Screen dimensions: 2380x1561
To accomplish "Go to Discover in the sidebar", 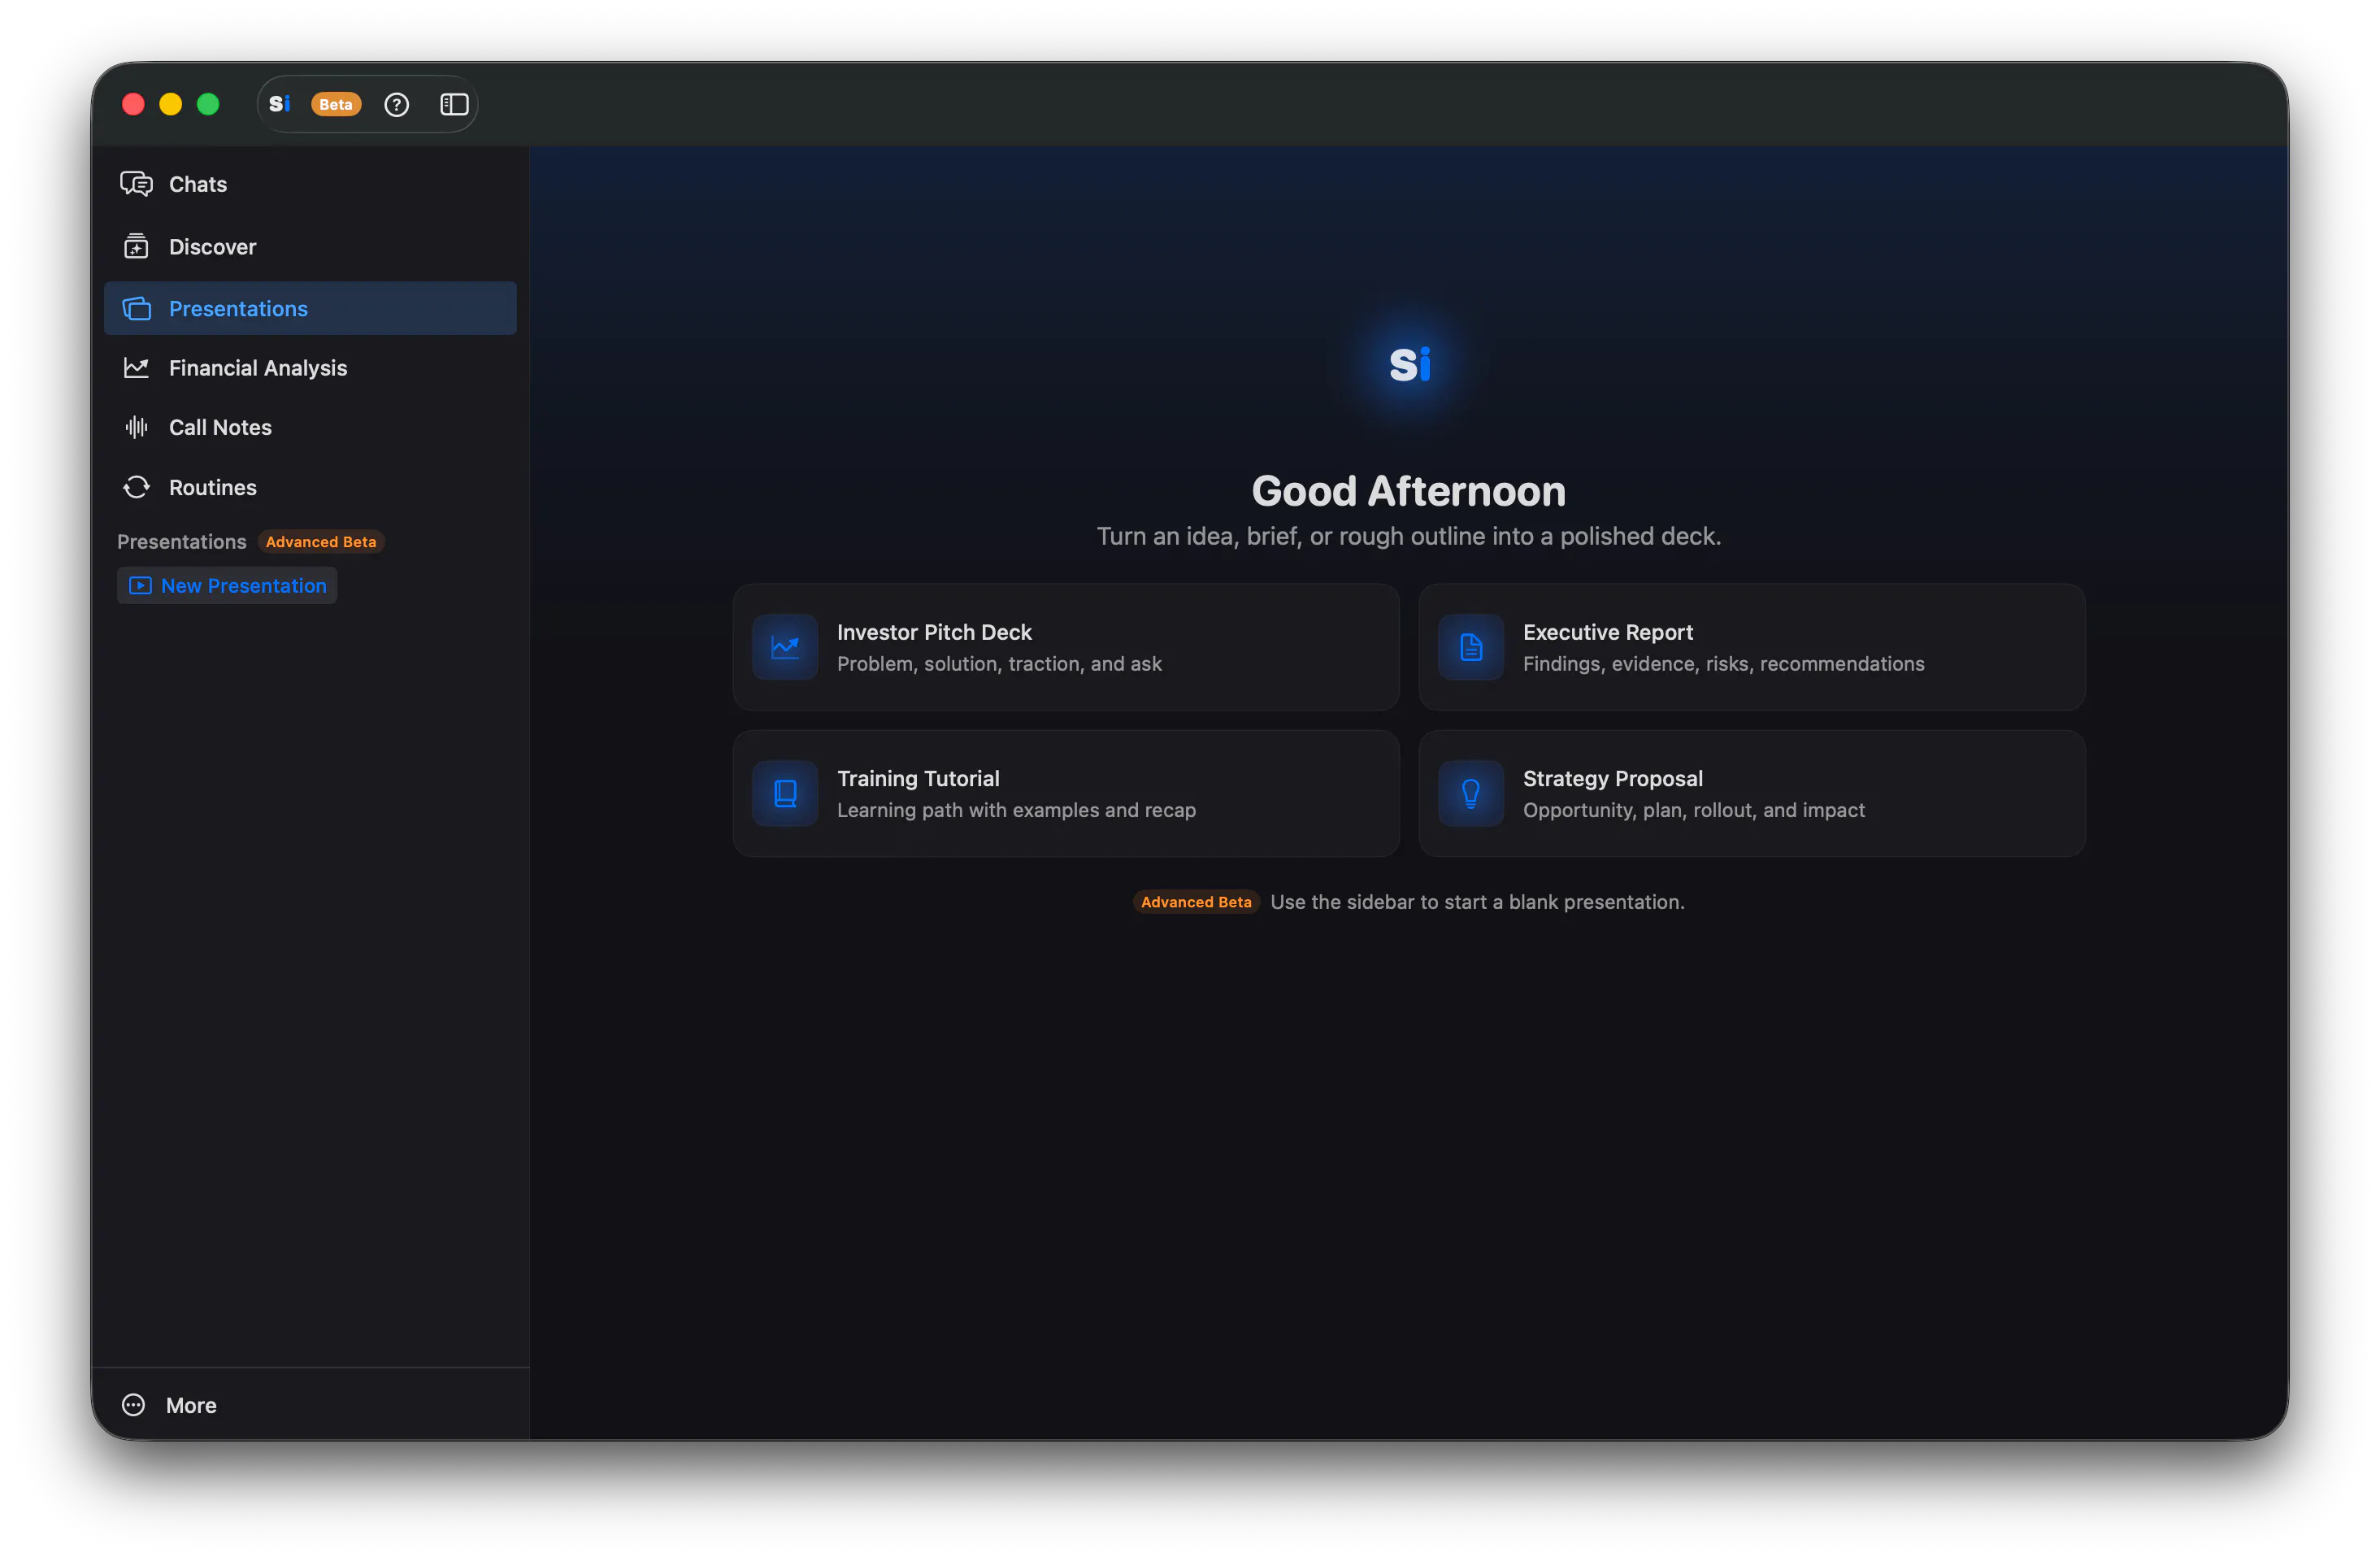I will pyautogui.click(x=310, y=247).
